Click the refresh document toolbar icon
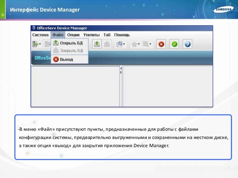The height and width of the screenshot is (178, 238). [119, 44]
